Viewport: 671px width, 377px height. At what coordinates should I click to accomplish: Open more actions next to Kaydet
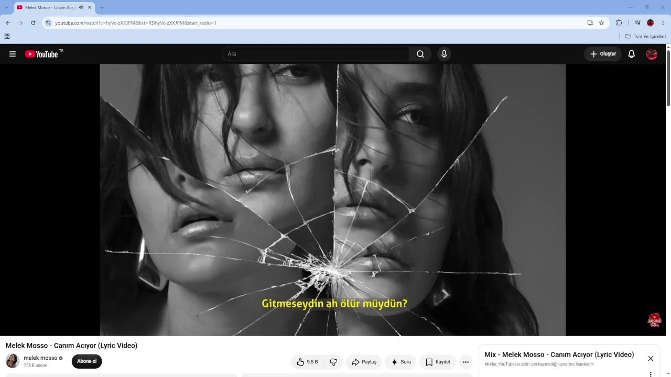(x=466, y=362)
